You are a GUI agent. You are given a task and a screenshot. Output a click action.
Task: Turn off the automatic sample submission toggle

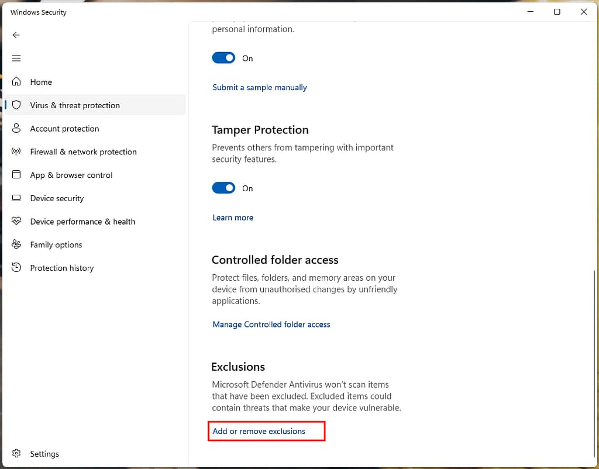(x=223, y=57)
